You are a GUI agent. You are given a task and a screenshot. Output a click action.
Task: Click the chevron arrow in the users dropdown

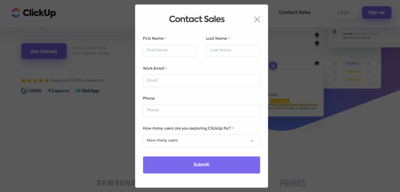point(252,141)
